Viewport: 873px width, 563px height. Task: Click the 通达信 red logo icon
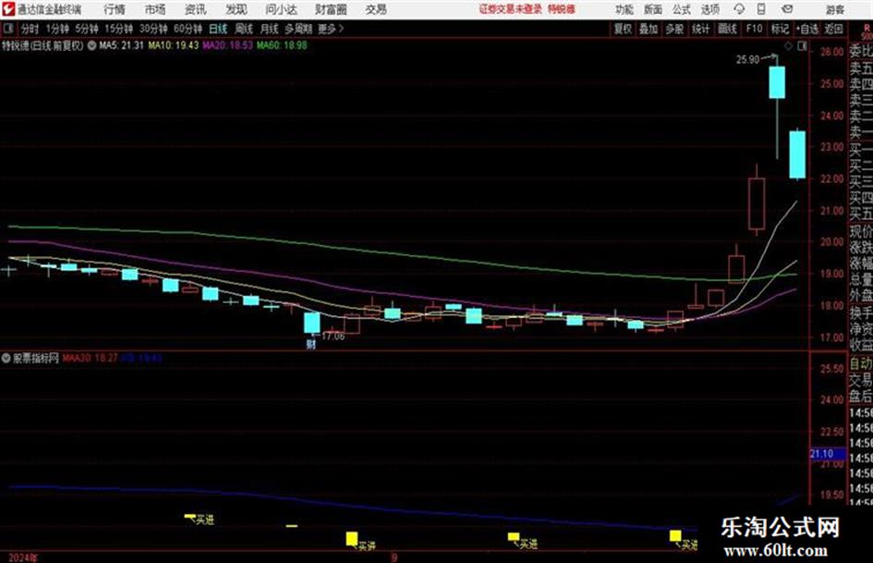pos(8,9)
